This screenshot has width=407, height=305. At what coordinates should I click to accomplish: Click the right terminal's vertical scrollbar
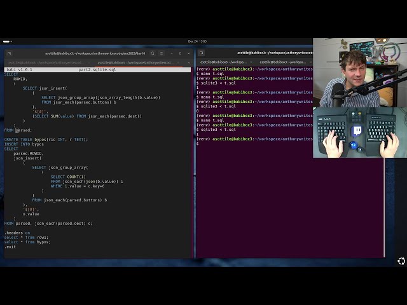[x=384, y=208]
